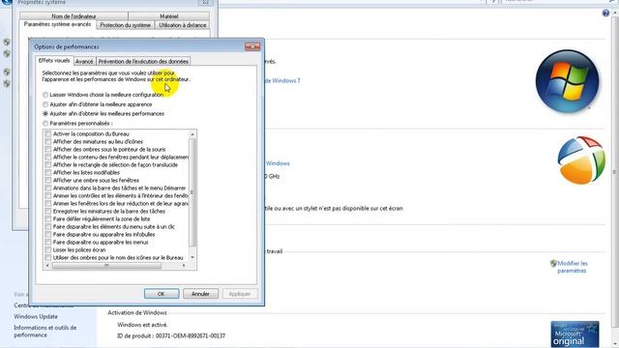The width and height of the screenshot is (619, 348).
Task: Check 'Faire disparaître les éléments du menu'
Action: click(48, 226)
